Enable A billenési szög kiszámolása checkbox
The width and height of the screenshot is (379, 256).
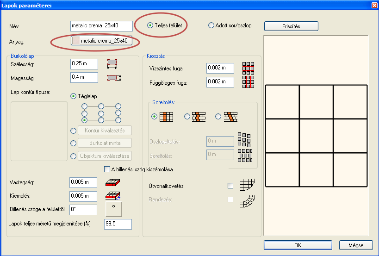click(x=107, y=169)
